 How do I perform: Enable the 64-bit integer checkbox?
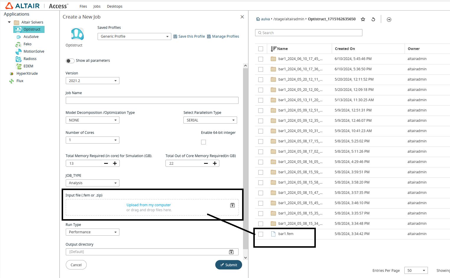click(203, 142)
